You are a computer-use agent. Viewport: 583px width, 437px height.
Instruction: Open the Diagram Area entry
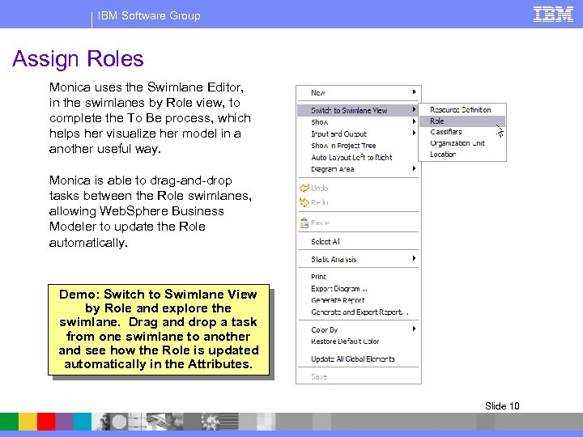click(359, 169)
